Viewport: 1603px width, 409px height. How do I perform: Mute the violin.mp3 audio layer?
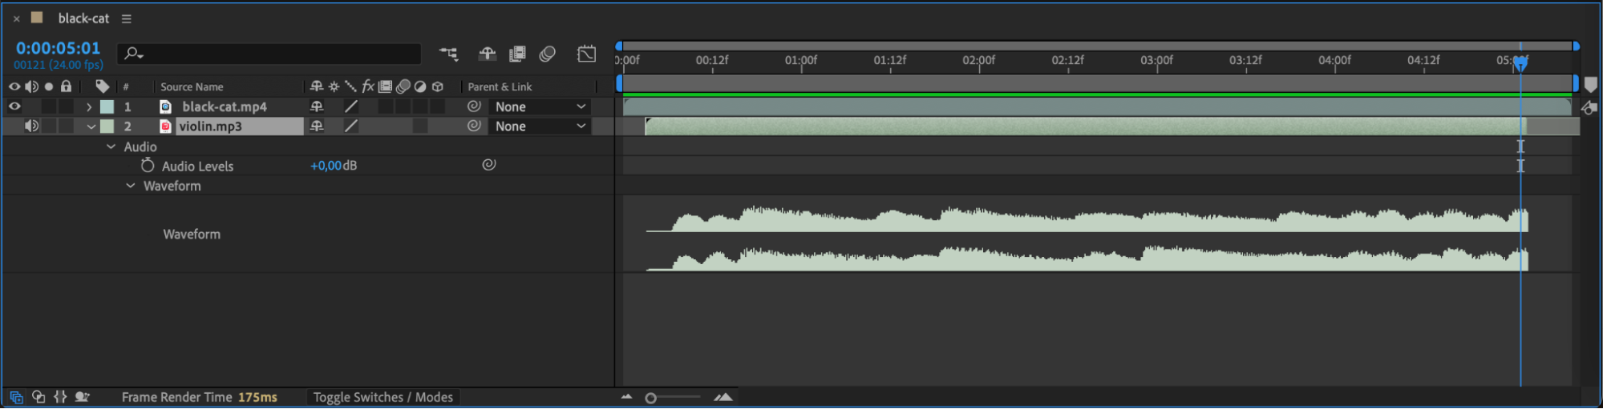[x=31, y=126]
